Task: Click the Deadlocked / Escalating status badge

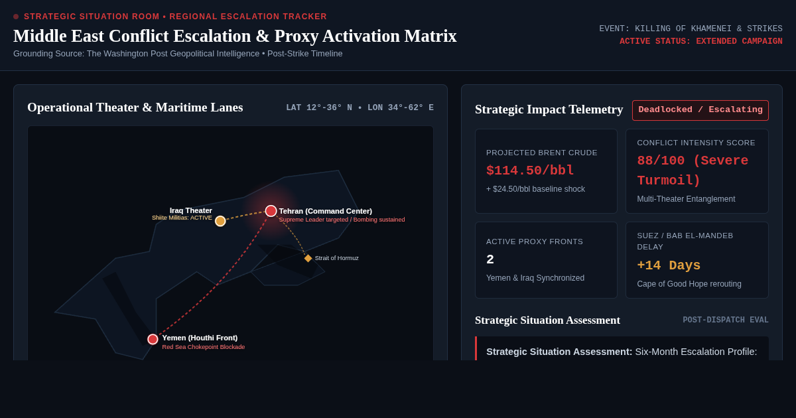Action: point(700,110)
